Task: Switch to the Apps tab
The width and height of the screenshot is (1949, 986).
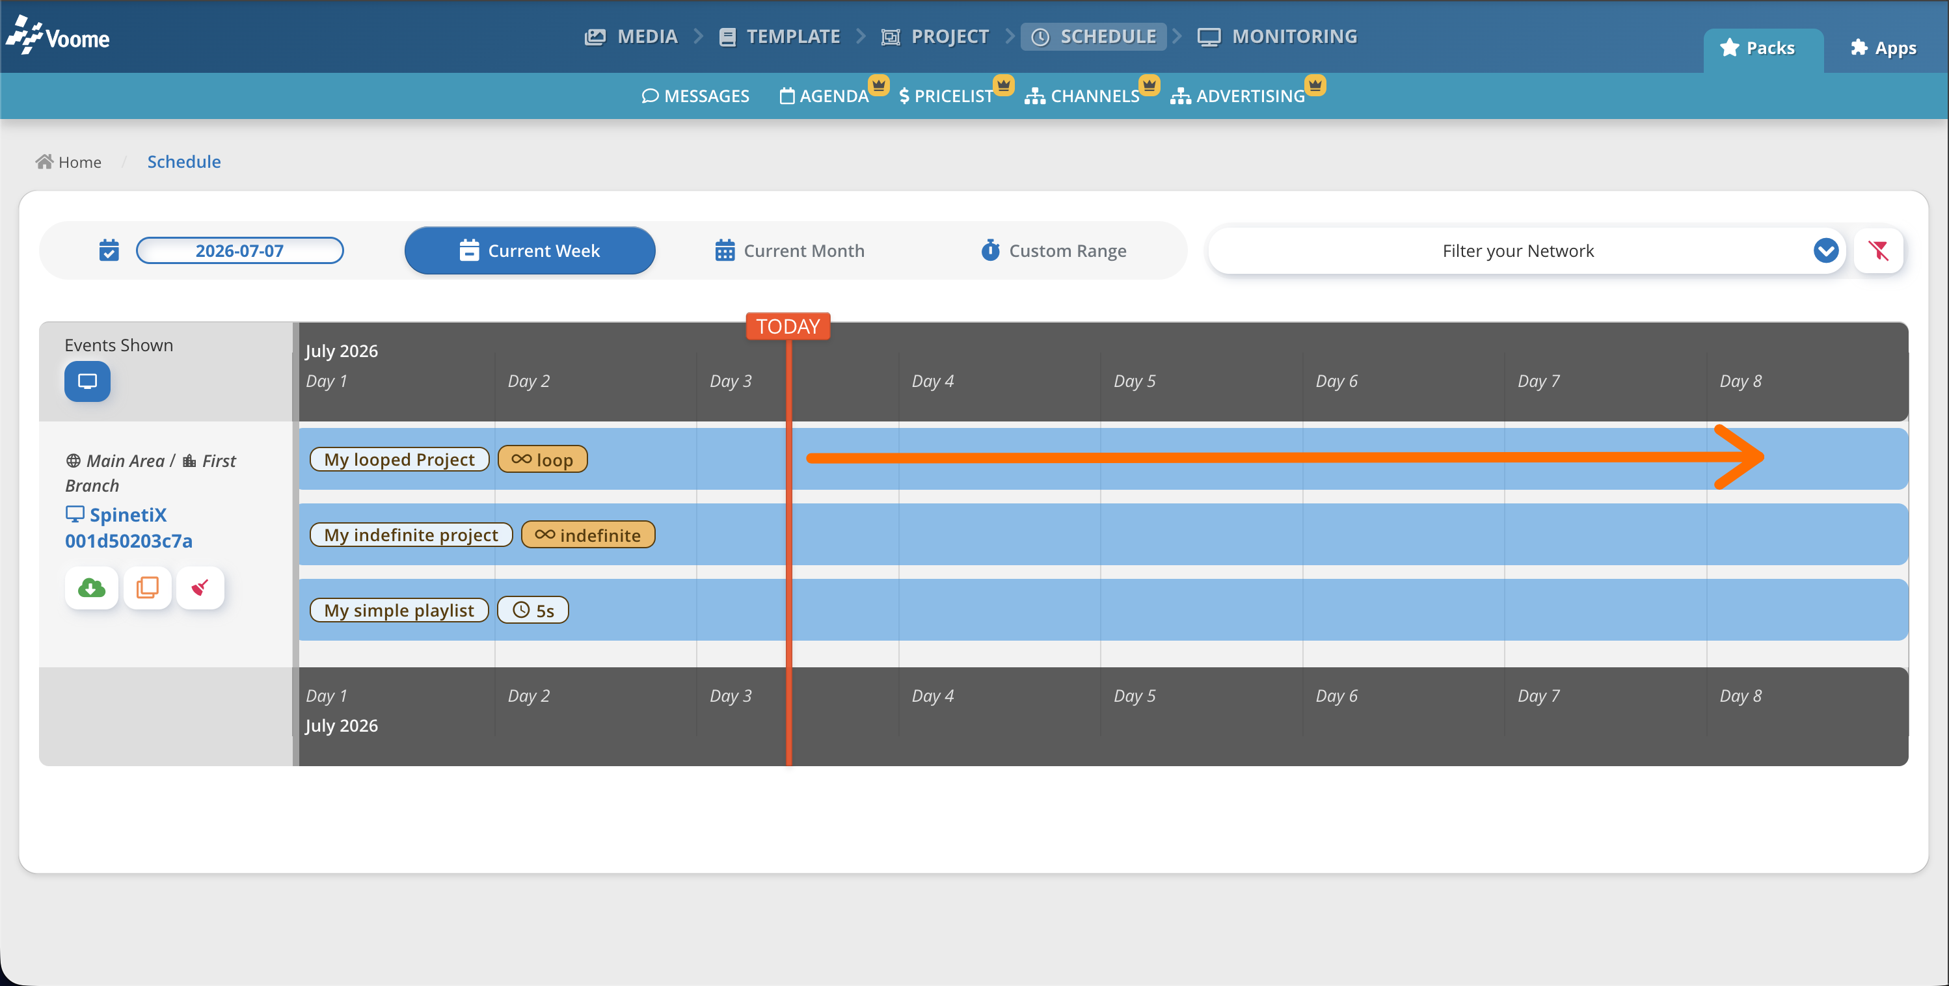Action: (1883, 47)
